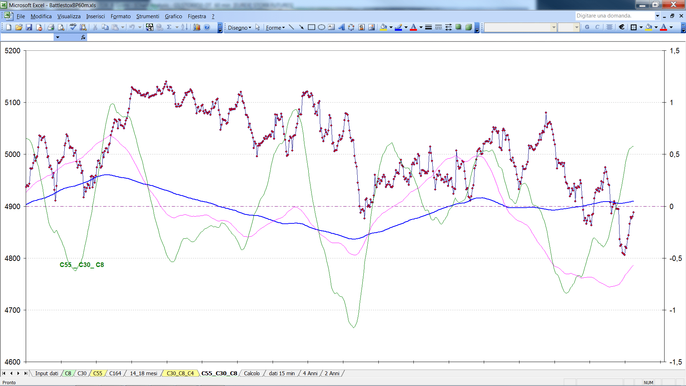Click the Copy icon
Viewport: 686px width, 386px height.
105,27
